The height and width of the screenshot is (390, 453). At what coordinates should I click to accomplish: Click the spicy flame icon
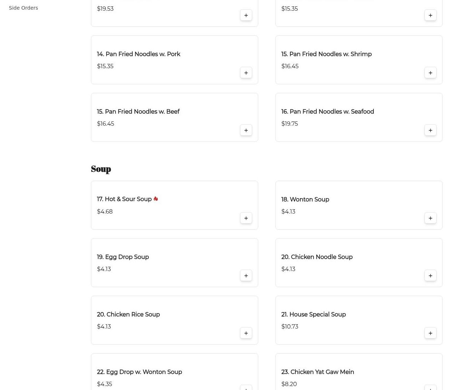(x=156, y=199)
